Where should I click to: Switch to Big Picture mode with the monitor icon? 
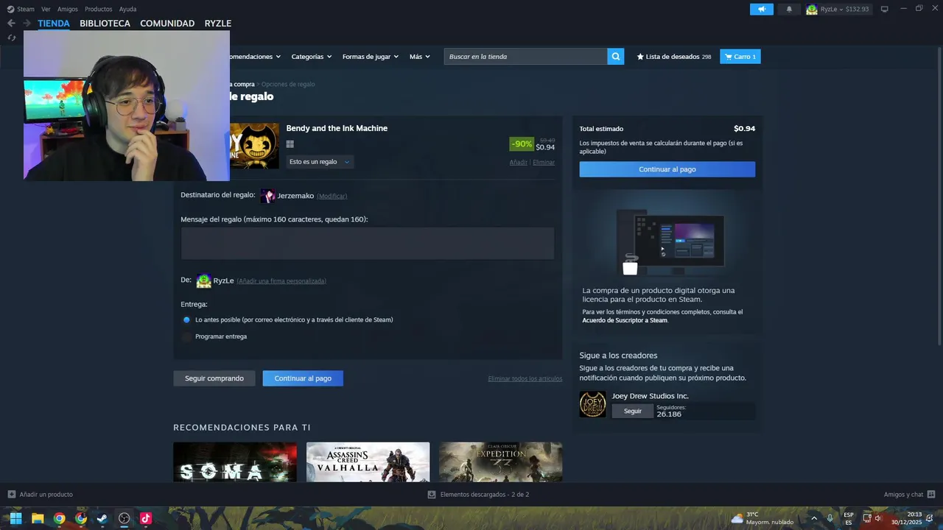pyautogui.click(x=885, y=9)
